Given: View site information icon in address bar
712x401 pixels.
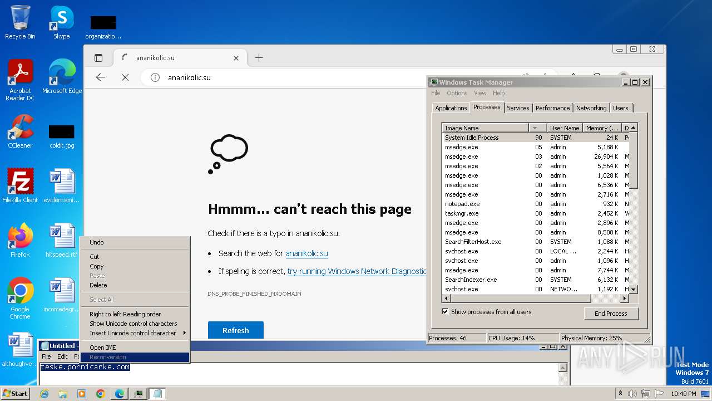Looking at the screenshot, I should pyautogui.click(x=155, y=77).
